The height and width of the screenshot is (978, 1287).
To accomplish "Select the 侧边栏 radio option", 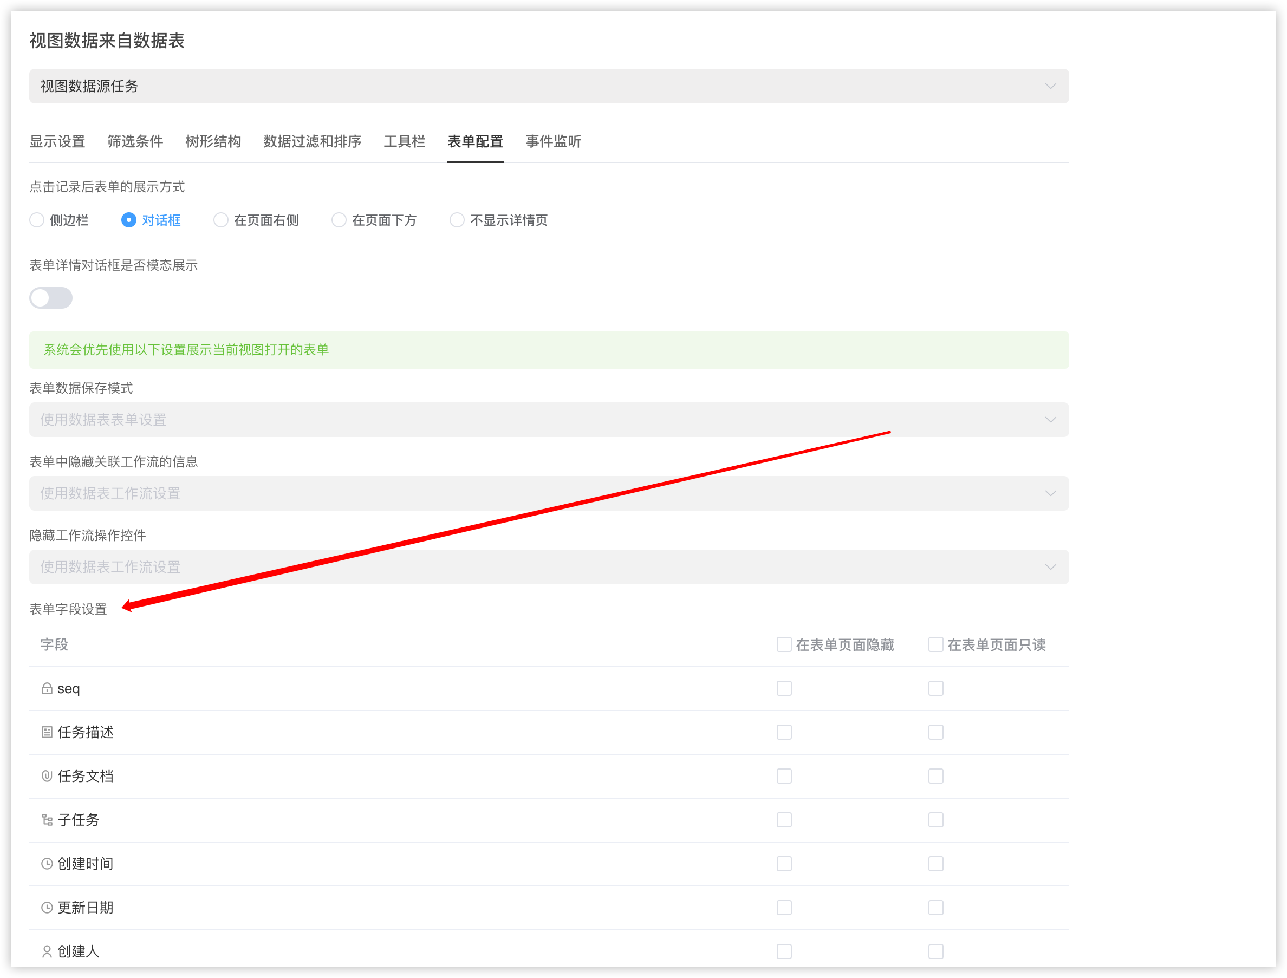I will coord(37,220).
